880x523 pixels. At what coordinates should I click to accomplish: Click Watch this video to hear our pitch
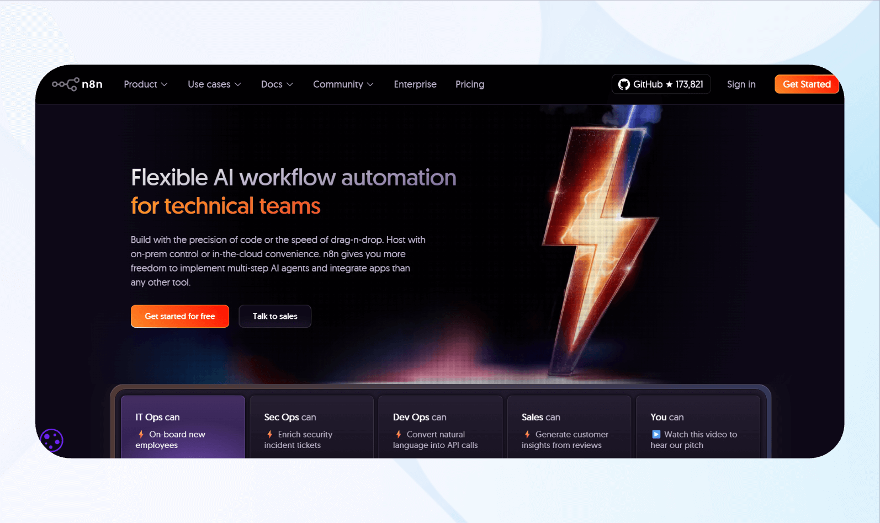(694, 440)
